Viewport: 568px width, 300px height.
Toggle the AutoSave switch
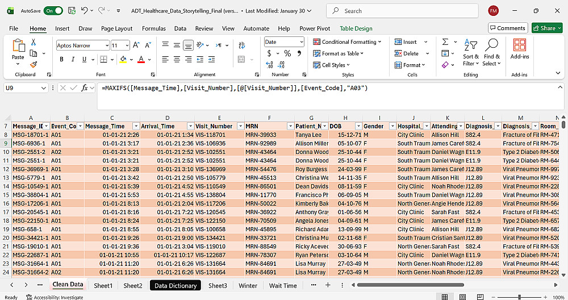pyautogui.click(x=53, y=11)
